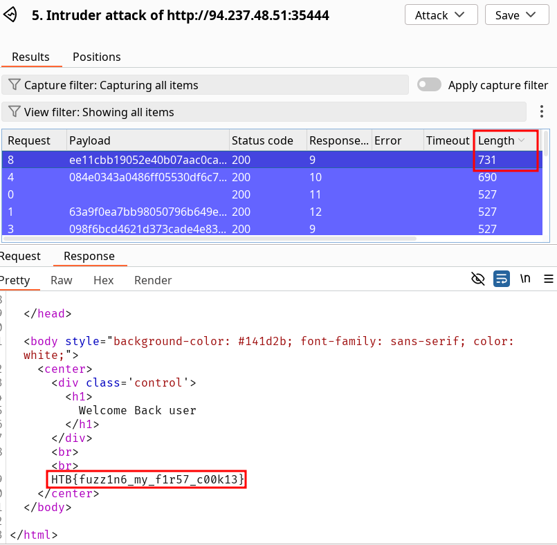
Task: Click the Capture filter funnel icon
Action: [14, 85]
